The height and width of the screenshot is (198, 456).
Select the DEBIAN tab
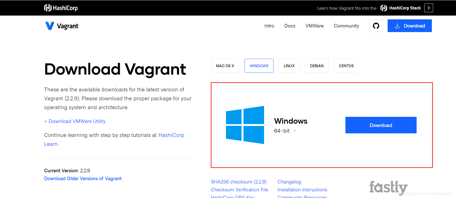(316, 66)
